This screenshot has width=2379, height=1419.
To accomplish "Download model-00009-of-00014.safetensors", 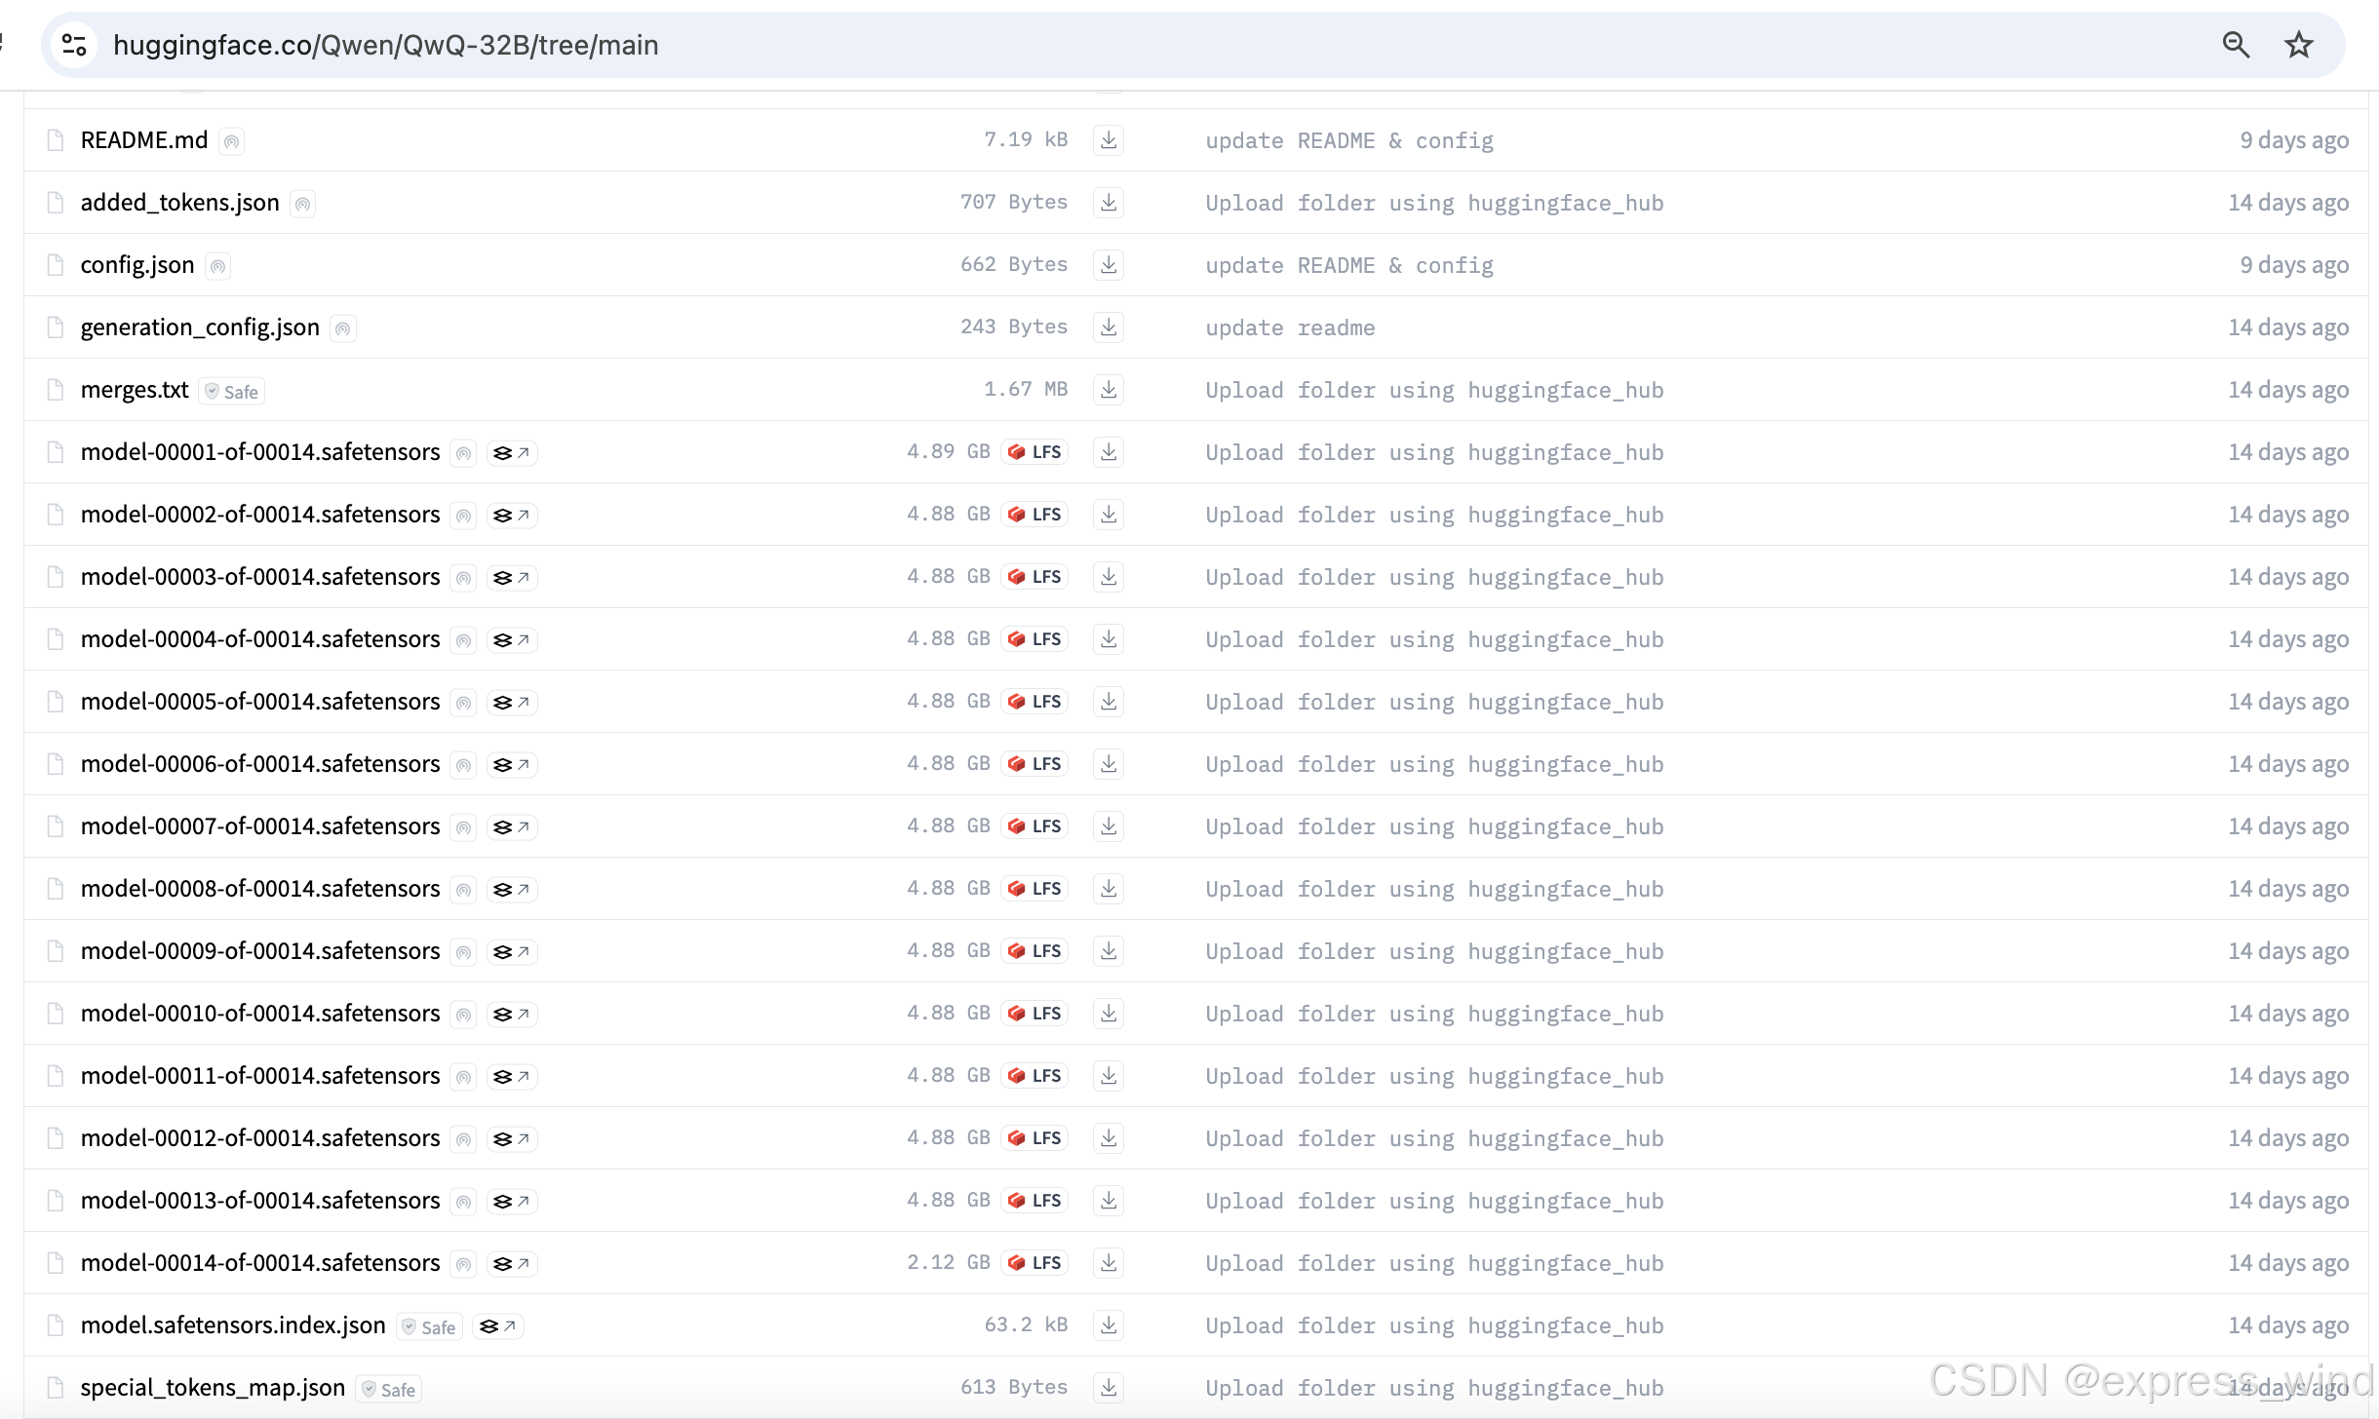I will click(x=1109, y=951).
